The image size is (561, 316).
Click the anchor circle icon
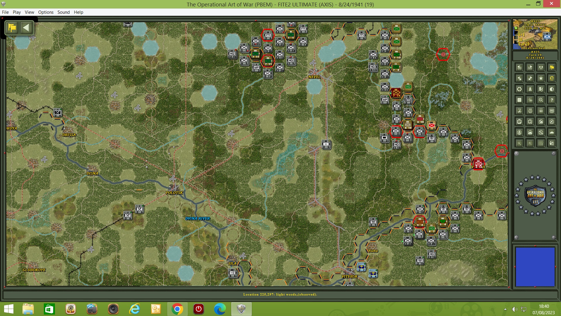click(x=530, y=111)
